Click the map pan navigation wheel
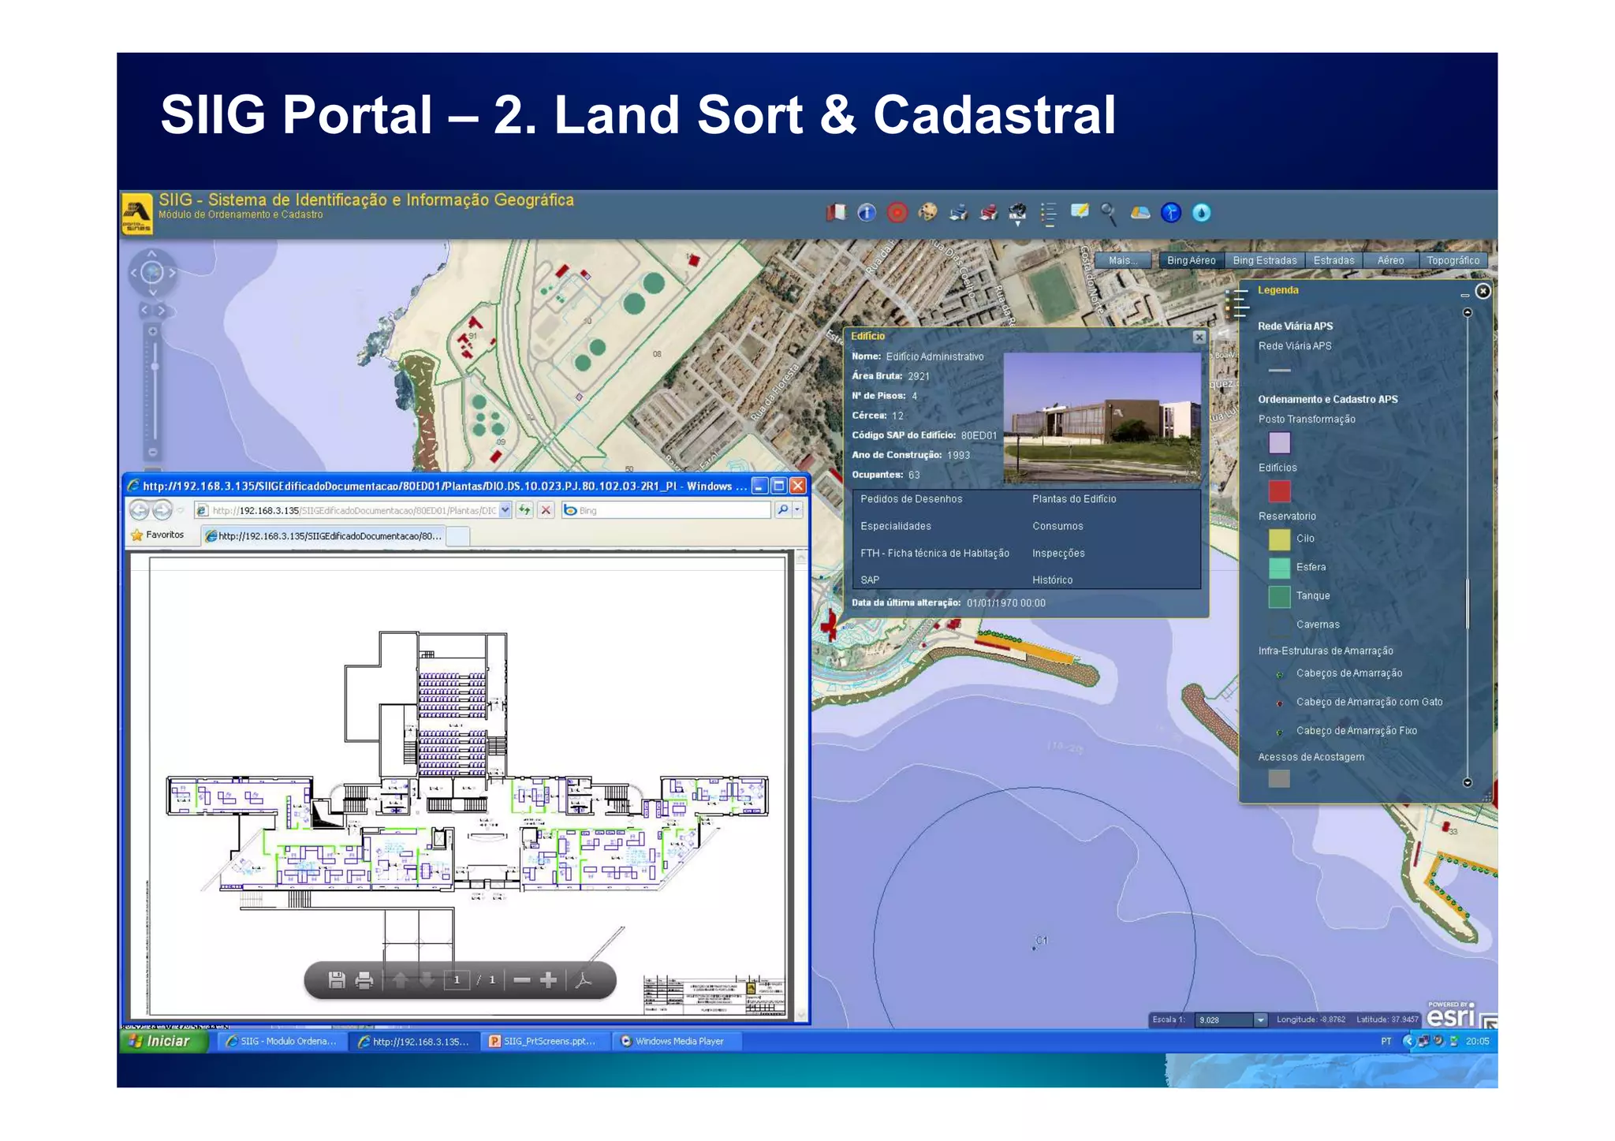 click(x=152, y=273)
